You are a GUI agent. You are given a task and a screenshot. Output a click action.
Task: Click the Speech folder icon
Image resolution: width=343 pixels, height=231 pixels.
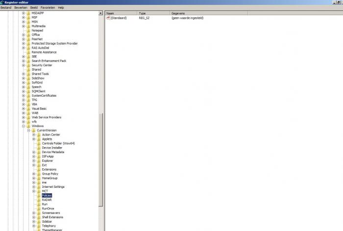28,87
